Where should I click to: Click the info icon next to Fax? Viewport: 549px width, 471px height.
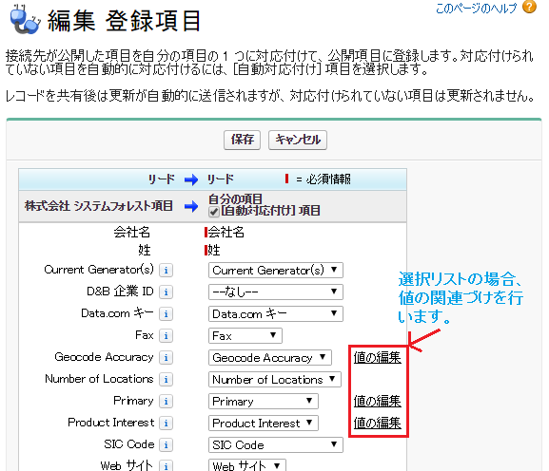[x=166, y=336]
